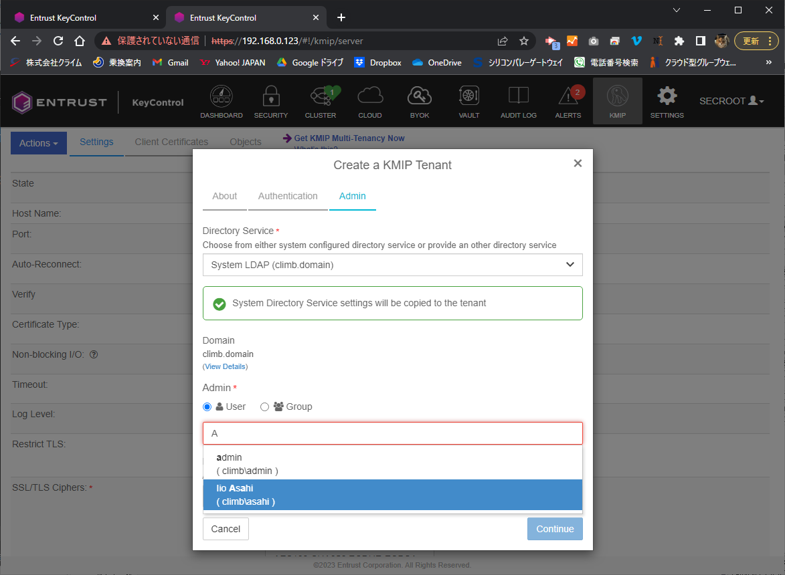Click the camera screenshot extension icon
The image size is (785, 575).
pos(593,41)
